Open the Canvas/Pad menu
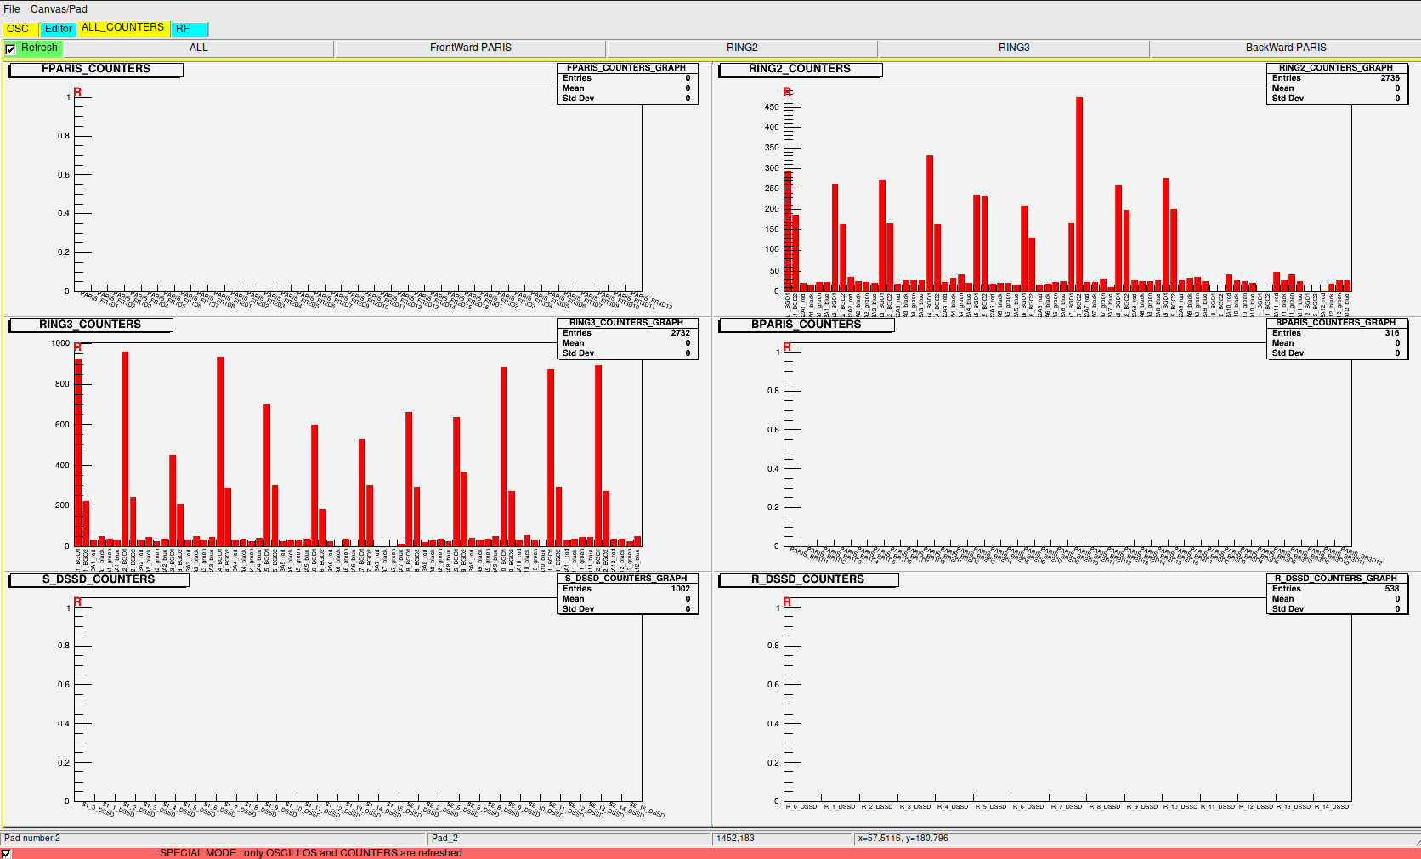The image size is (1421, 859). 59,9
